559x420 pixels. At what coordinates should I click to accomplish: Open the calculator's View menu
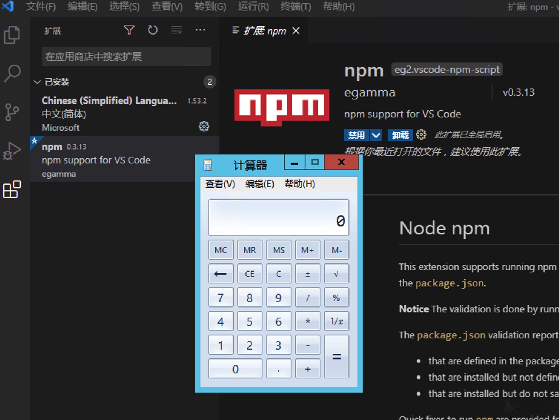click(220, 184)
